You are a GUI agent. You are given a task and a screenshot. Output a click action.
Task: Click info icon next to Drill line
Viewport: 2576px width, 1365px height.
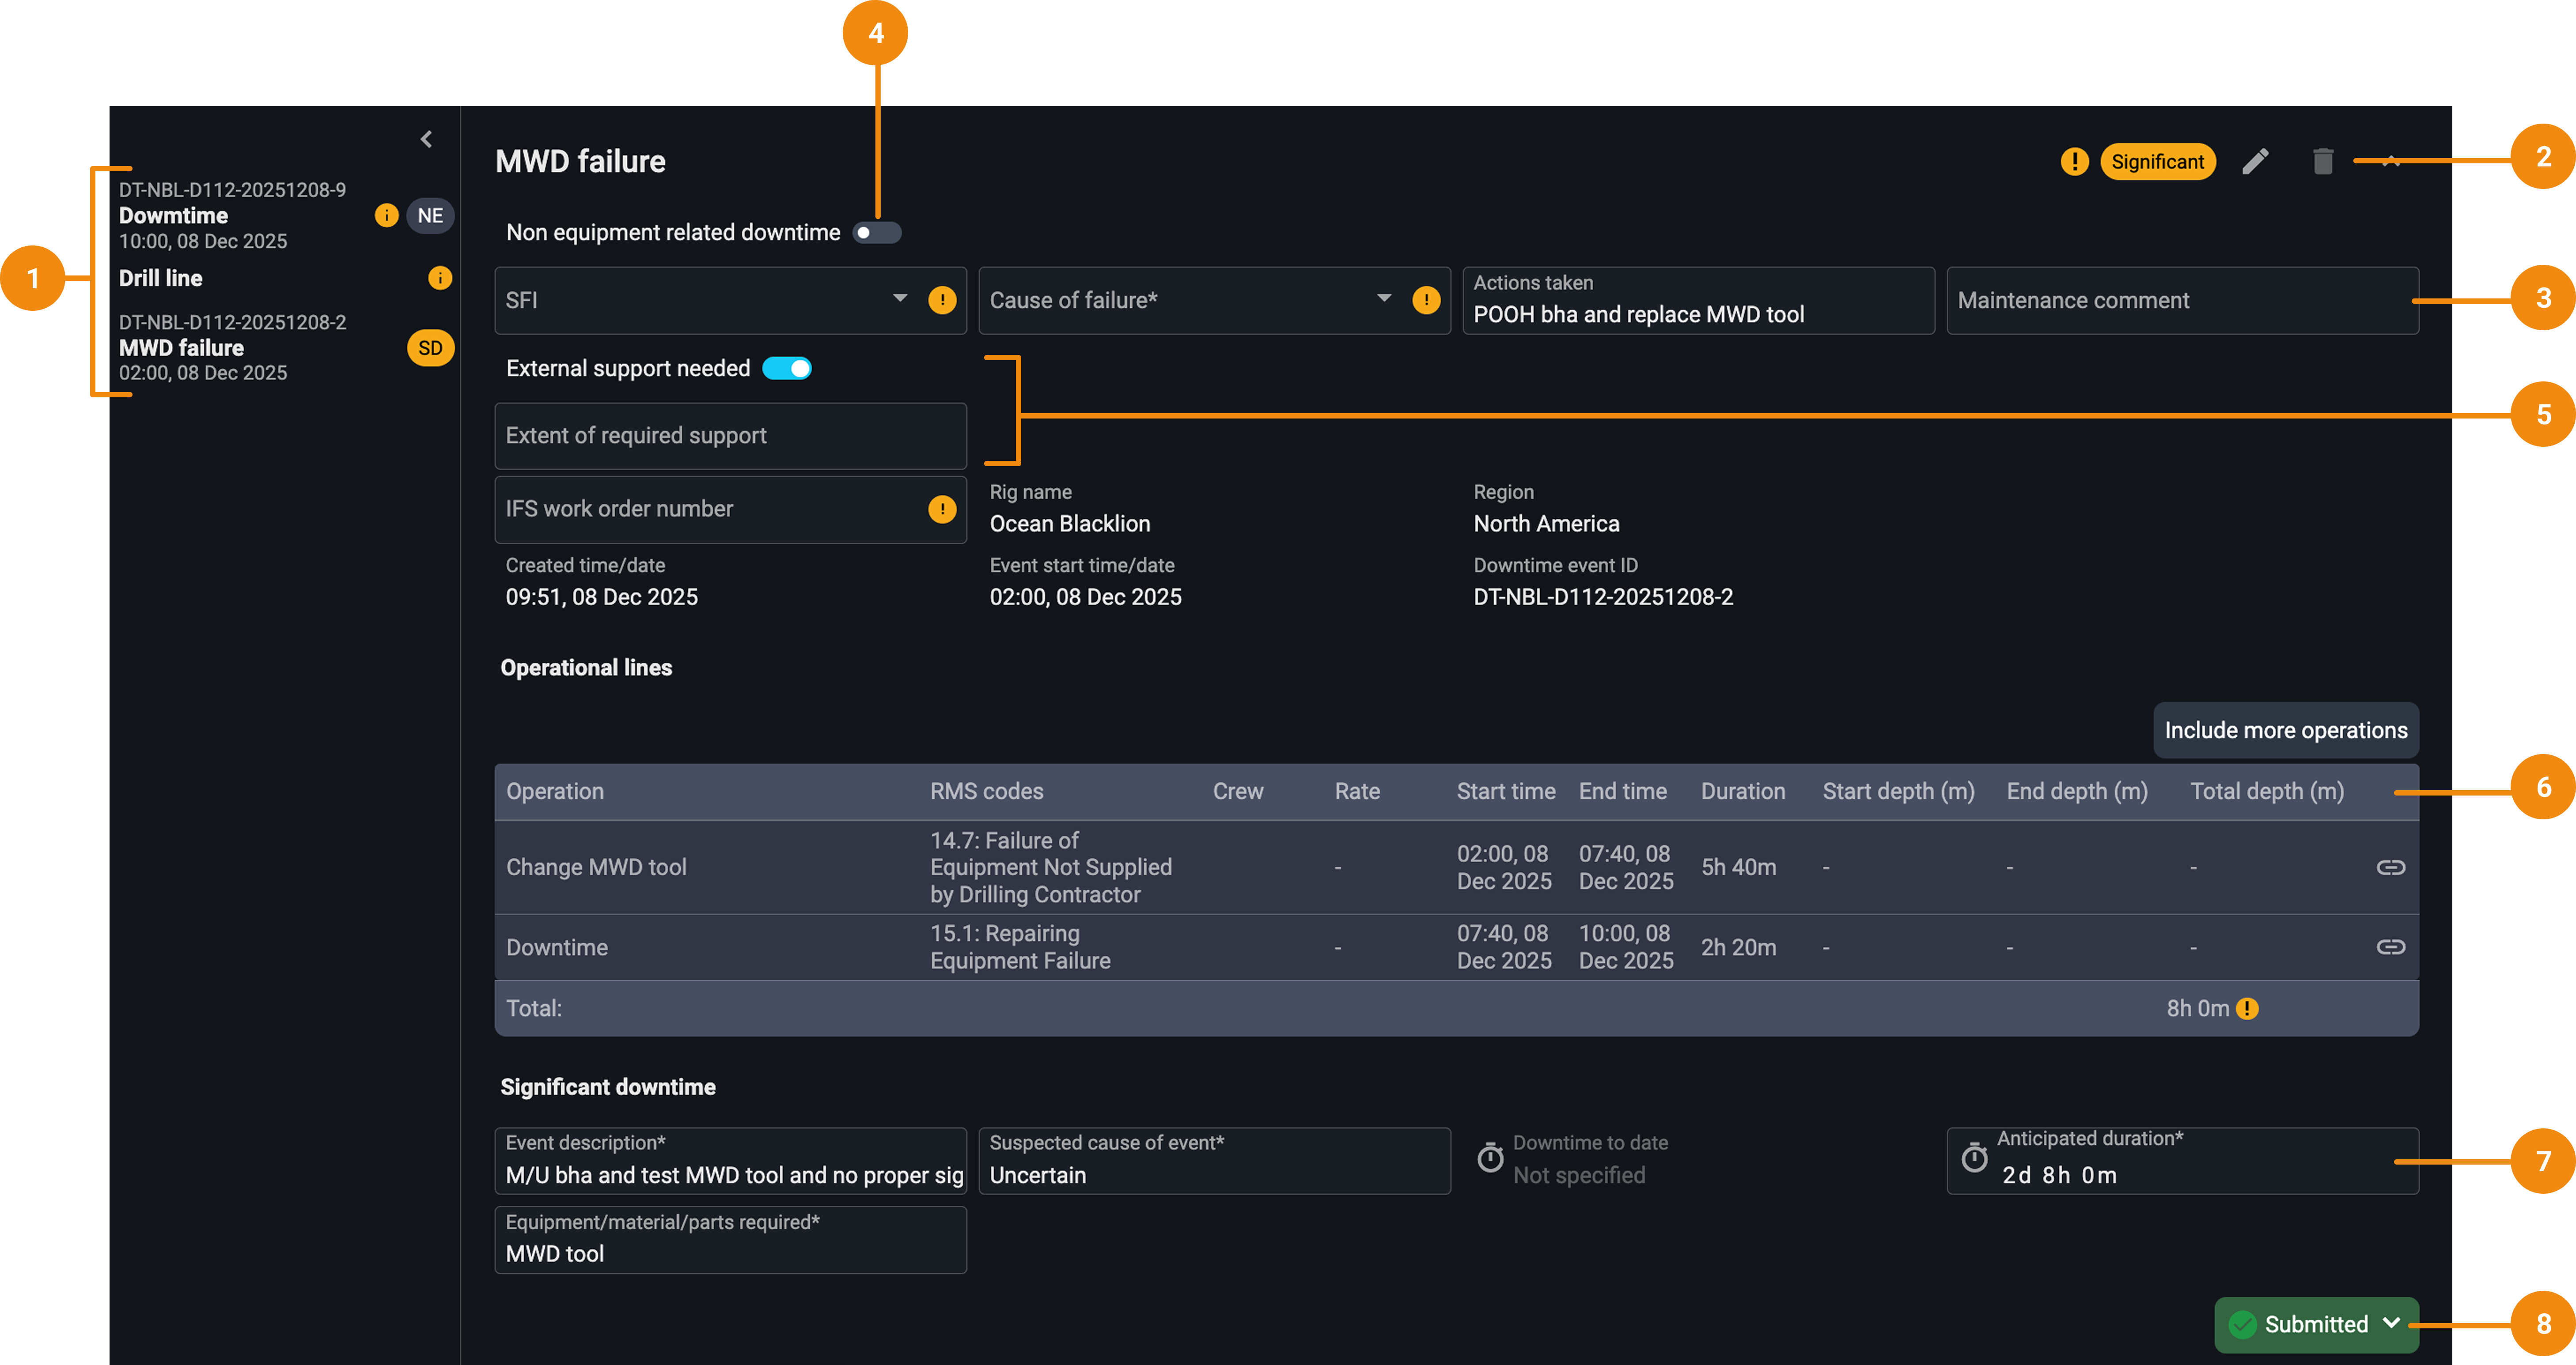[440, 278]
